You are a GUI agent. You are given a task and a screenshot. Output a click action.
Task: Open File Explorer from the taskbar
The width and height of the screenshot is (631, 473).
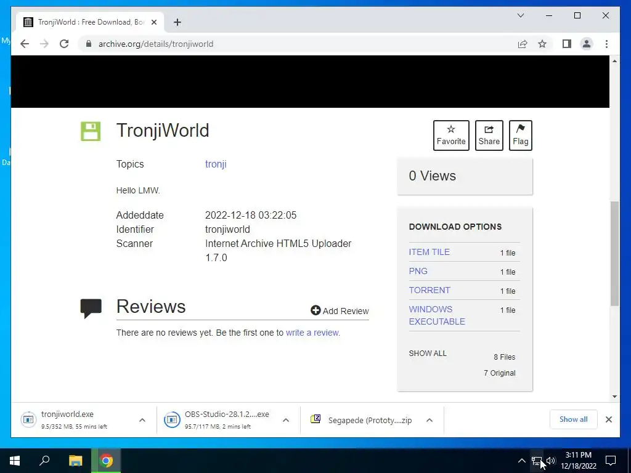pyautogui.click(x=76, y=461)
